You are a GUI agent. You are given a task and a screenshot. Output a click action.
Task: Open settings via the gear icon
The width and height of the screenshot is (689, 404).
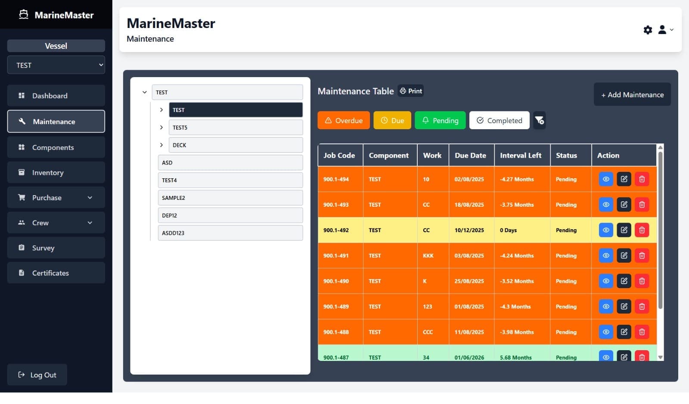click(x=648, y=30)
